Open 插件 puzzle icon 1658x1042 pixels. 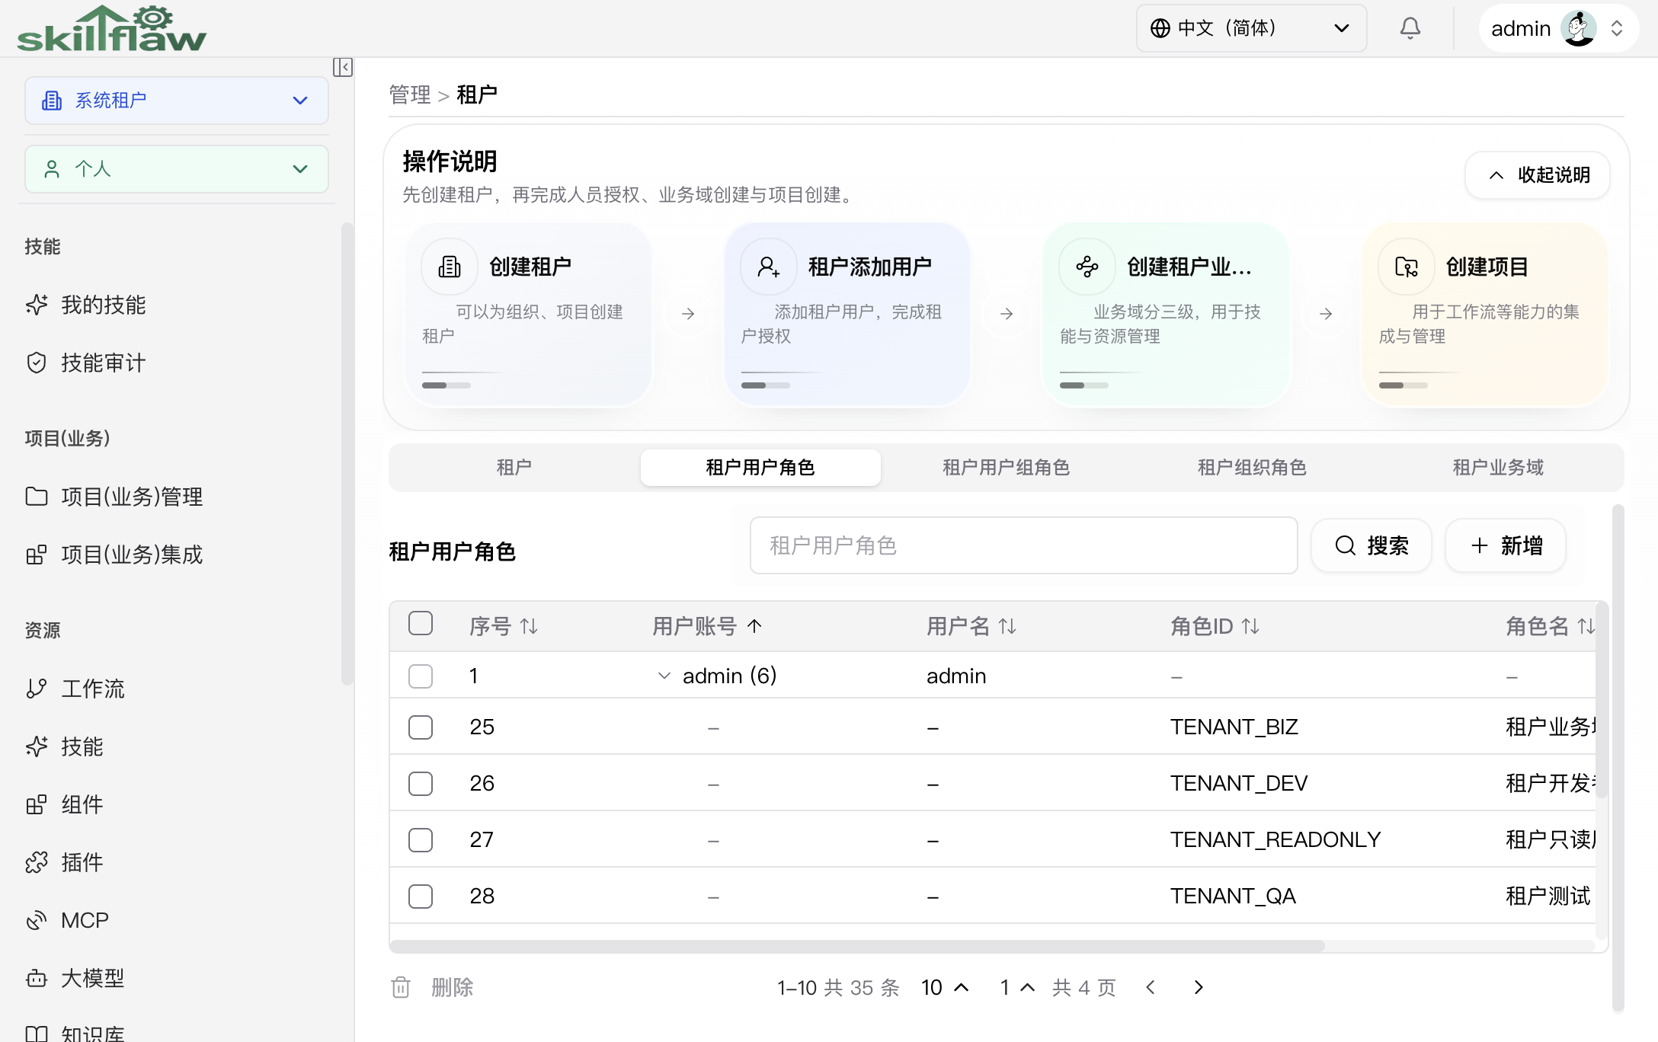pos(37,862)
